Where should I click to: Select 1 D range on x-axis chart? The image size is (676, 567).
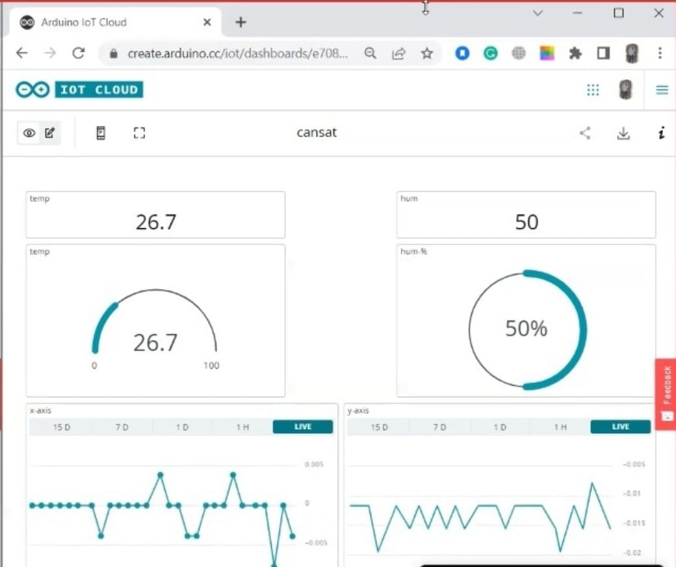pyautogui.click(x=182, y=427)
